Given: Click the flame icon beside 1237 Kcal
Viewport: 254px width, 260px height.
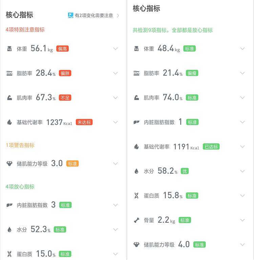Looking at the screenshot, I should (9, 122).
